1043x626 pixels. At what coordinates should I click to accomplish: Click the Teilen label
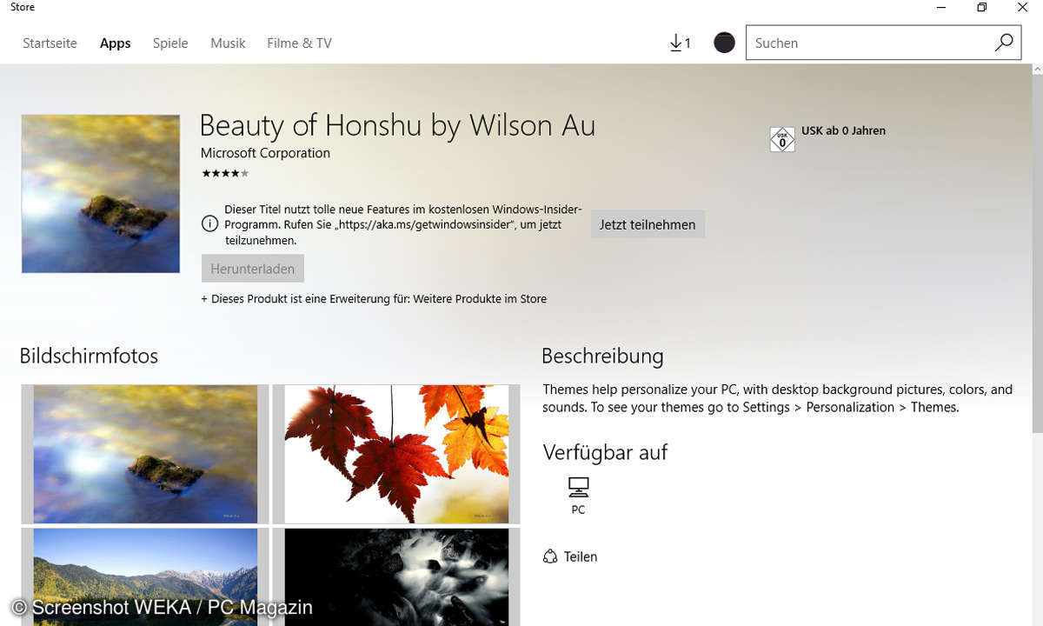click(581, 556)
